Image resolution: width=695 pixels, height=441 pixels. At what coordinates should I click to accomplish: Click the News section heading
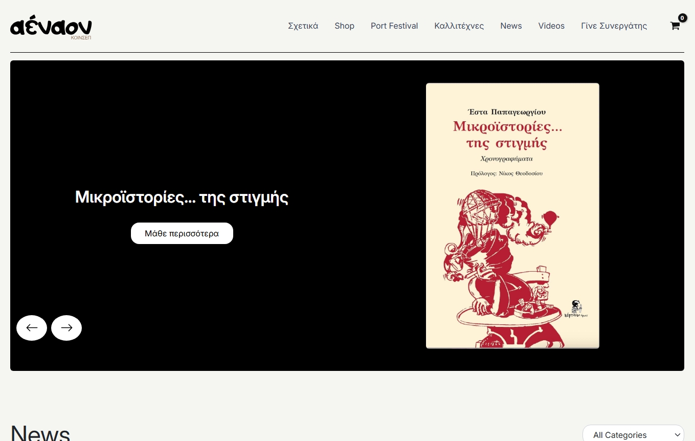[40, 433]
